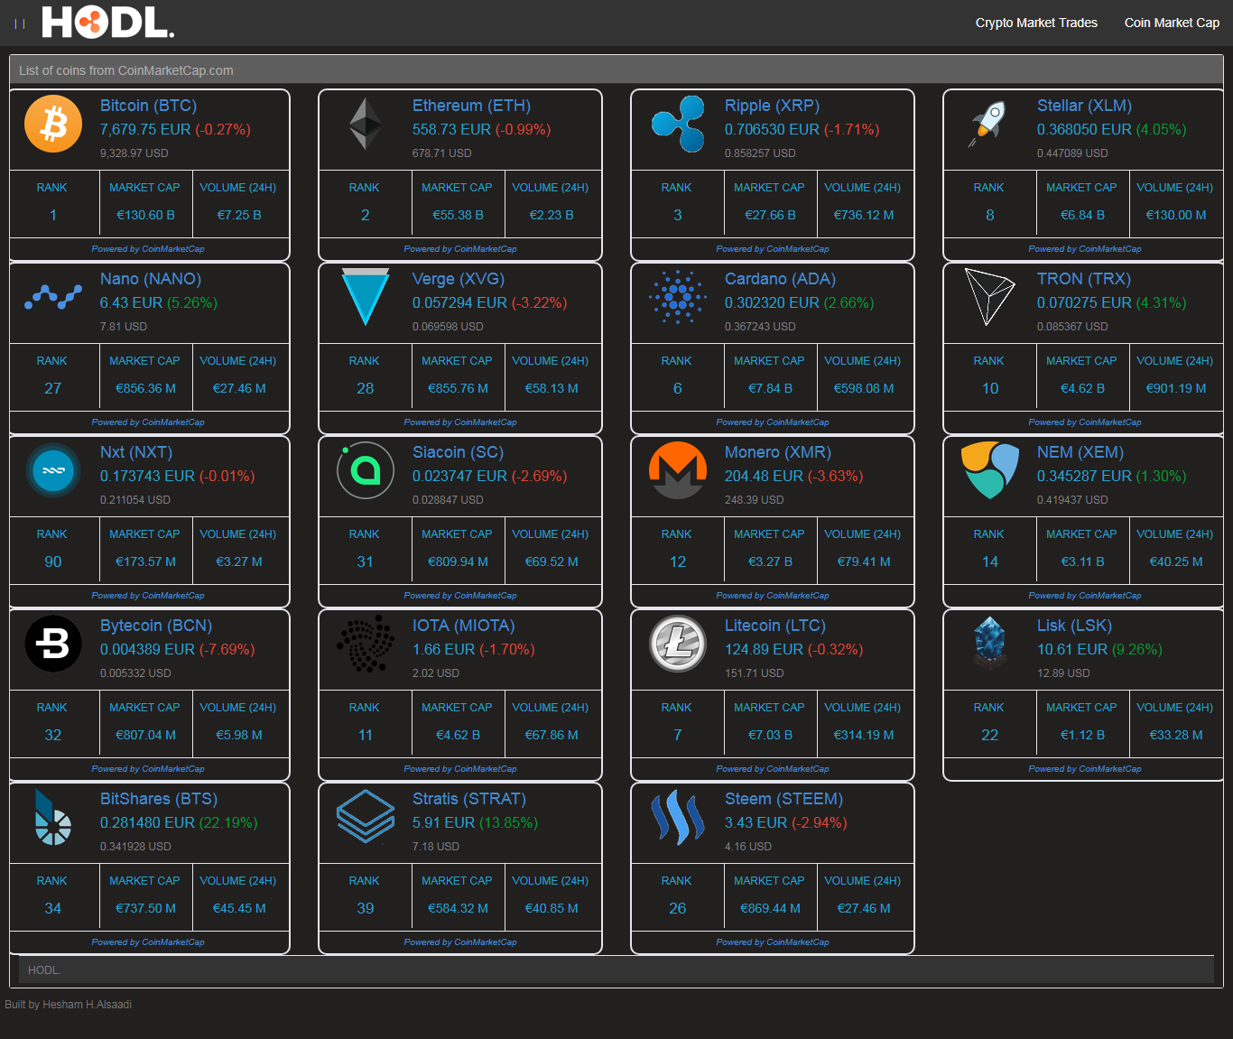
Task: Click the Siacoin green logo
Action: pos(366,470)
